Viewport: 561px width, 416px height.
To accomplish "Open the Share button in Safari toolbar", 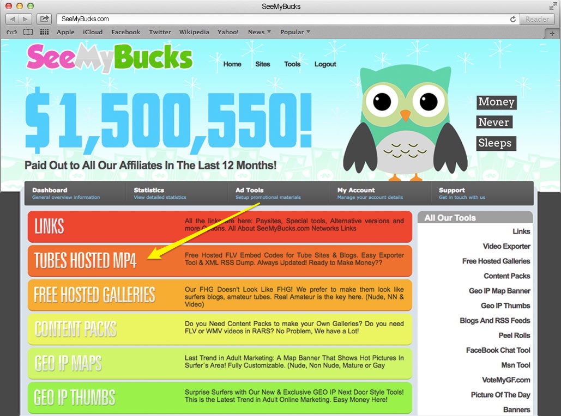I will [x=44, y=19].
